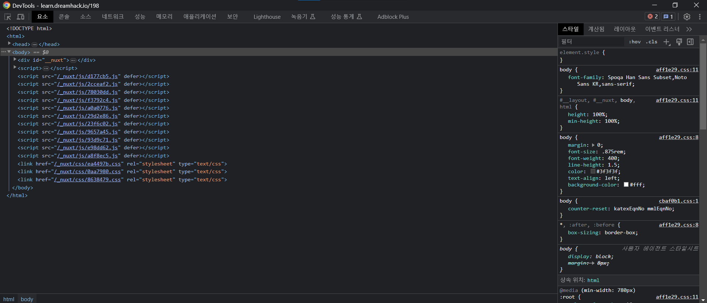This screenshot has height=303, width=707.
Task: Expand the margin shorthand in body rule
Action: 593,145
